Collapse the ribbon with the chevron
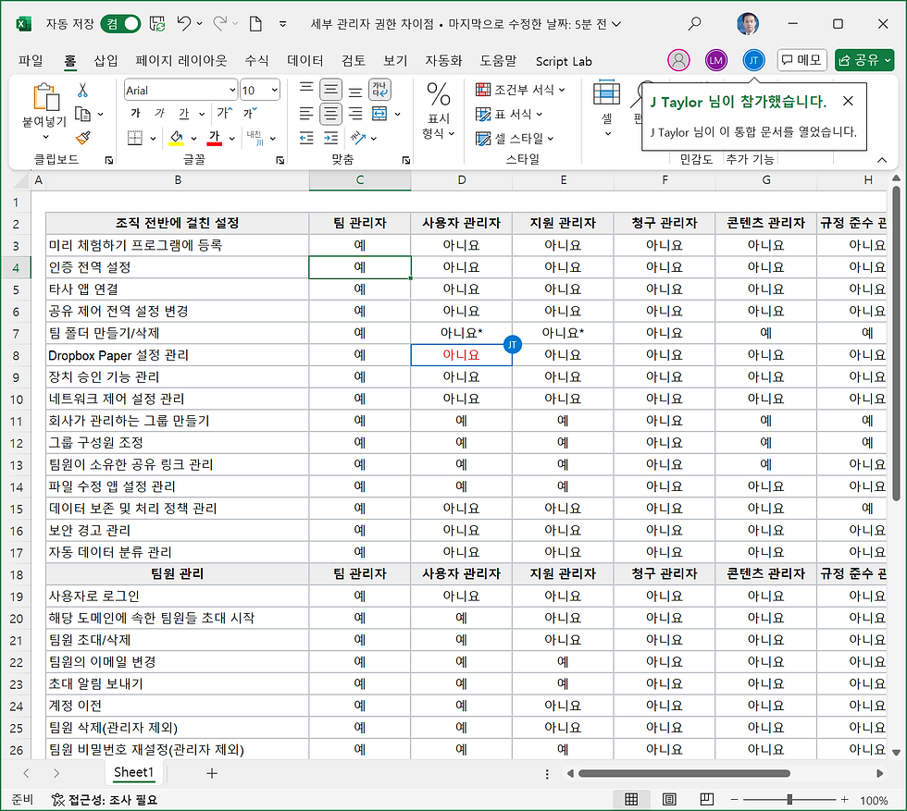Image resolution: width=907 pixels, height=811 pixels. (881, 160)
